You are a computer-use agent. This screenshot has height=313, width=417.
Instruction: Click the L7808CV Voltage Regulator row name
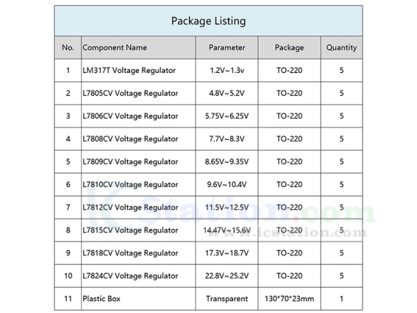coord(131,139)
